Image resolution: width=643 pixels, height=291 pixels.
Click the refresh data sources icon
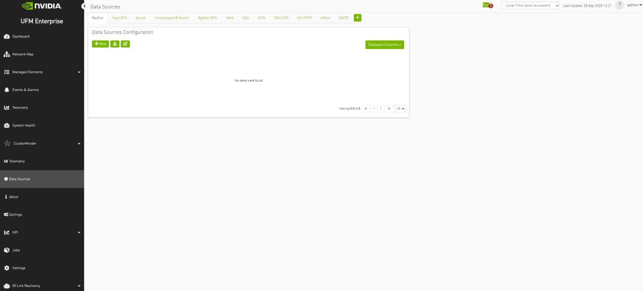coord(125,44)
